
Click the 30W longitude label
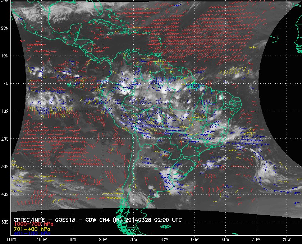pos(256,240)
